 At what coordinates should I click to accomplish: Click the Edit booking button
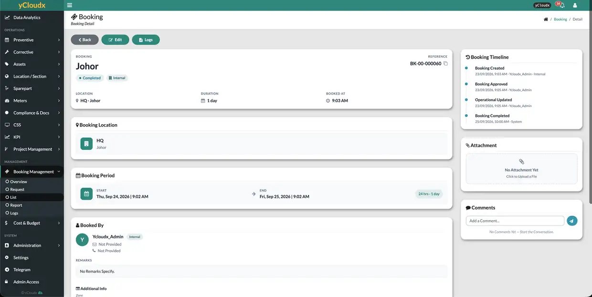(x=115, y=40)
